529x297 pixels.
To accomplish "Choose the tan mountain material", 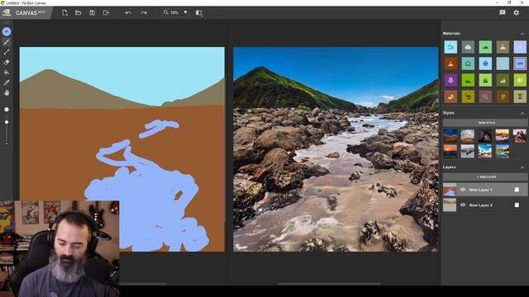I will (x=503, y=47).
